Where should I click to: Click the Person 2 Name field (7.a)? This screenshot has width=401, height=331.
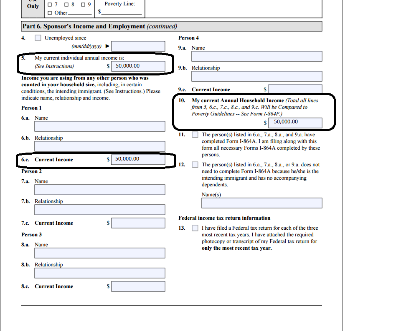[100, 190]
